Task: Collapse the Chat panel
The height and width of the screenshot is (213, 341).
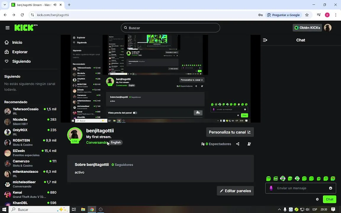Action: pos(265,40)
